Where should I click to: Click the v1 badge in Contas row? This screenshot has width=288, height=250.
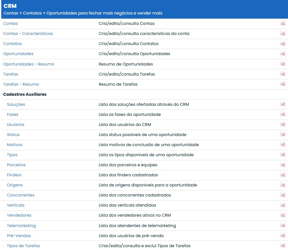pyautogui.click(x=283, y=24)
